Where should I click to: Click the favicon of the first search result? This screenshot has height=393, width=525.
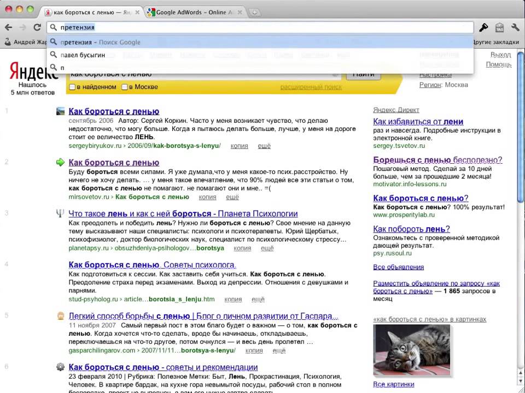pos(60,111)
